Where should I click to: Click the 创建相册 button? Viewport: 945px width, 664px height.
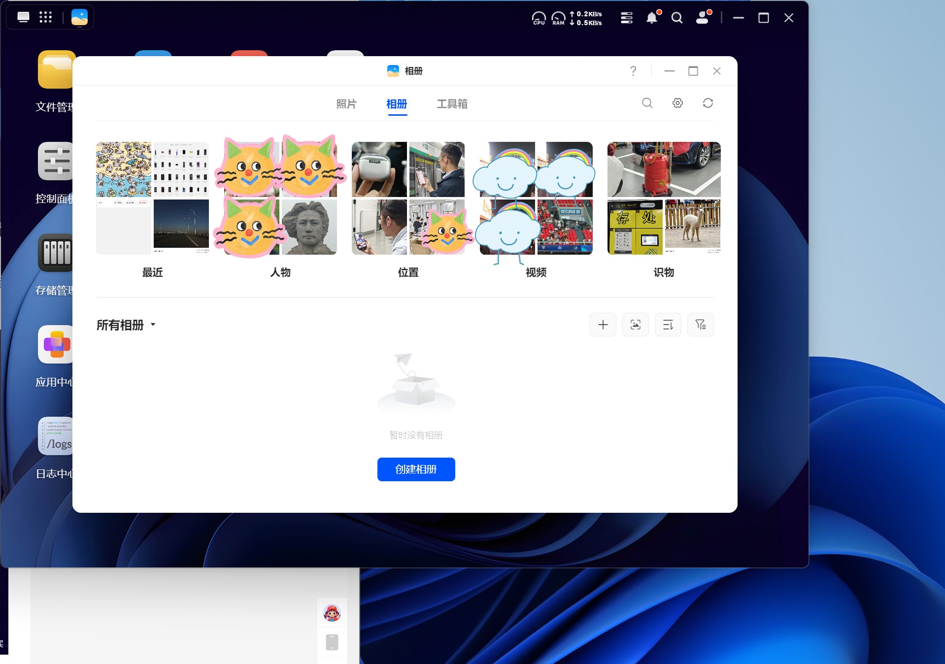pos(416,469)
